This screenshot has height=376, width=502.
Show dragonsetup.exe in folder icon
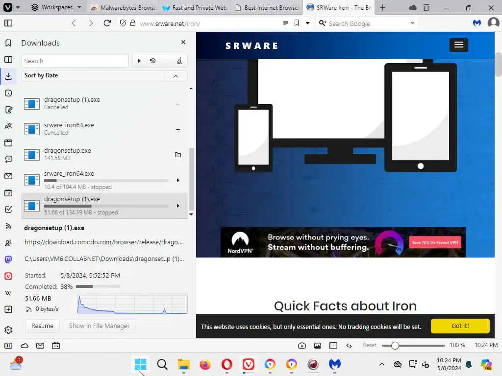coord(178,155)
